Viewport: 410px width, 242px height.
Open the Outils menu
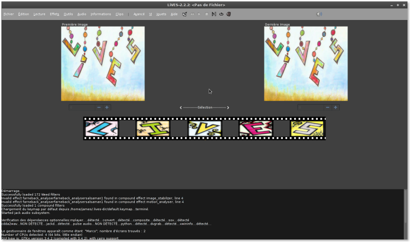[68, 14]
